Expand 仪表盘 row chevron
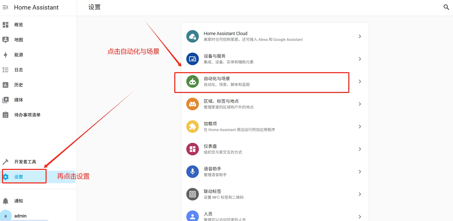 360,149
